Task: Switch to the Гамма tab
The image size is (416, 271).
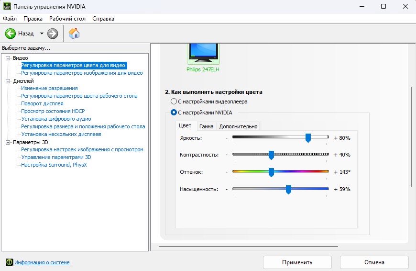Action: tap(206, 126)
